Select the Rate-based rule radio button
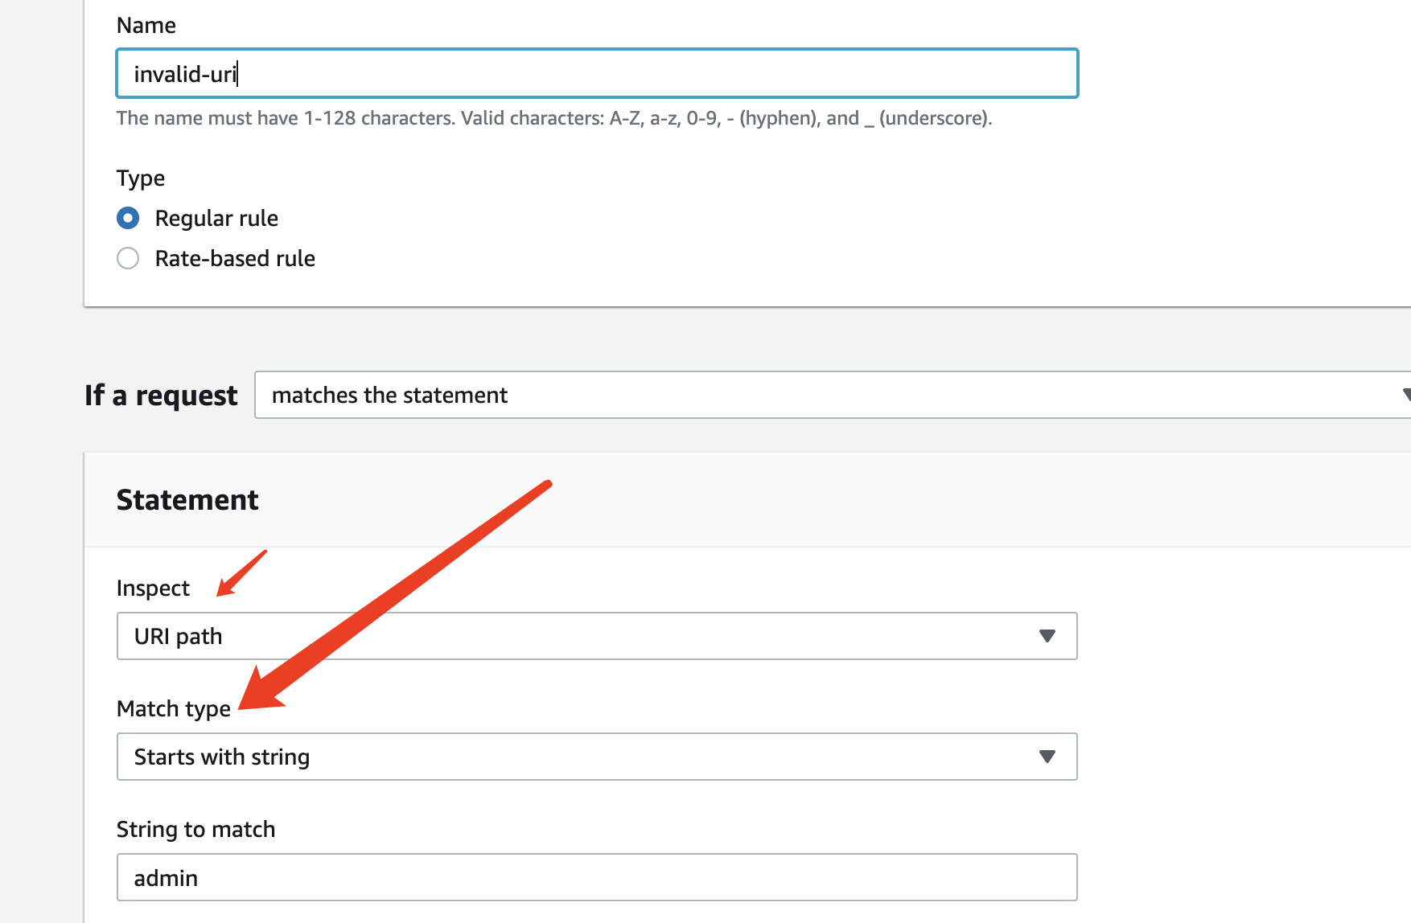Viewport: 1411px width, 923px height. click(128, 258)
